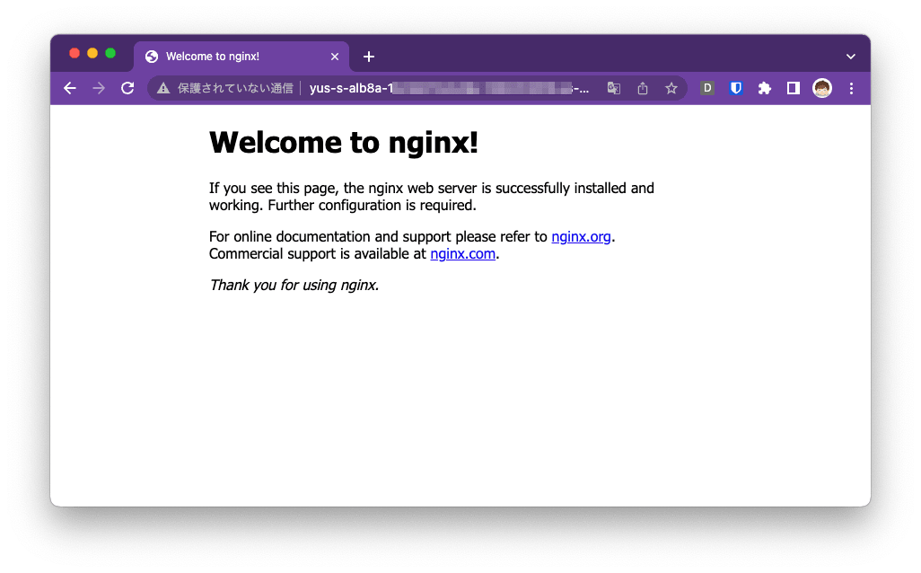Click the 保護されていない通信 security label
The height and width of the screenshot is (573, 921).
coord(235,88)
